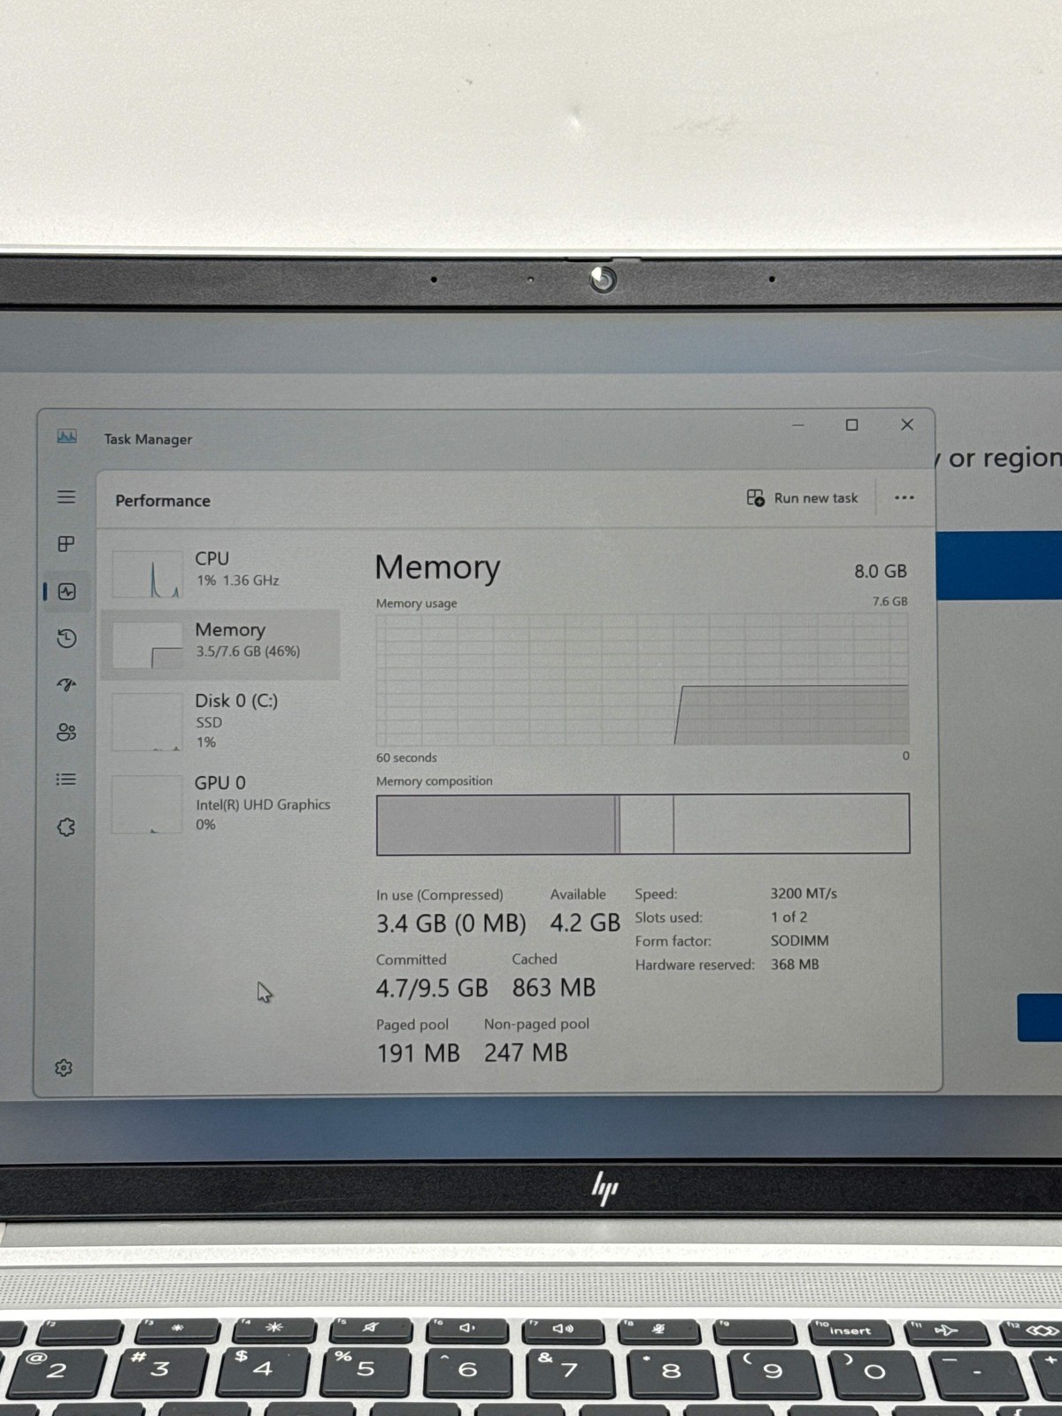The image size is (1062, 1416).
Task: Open the three-dot more options menu
Action: click(x=904, y=497)
